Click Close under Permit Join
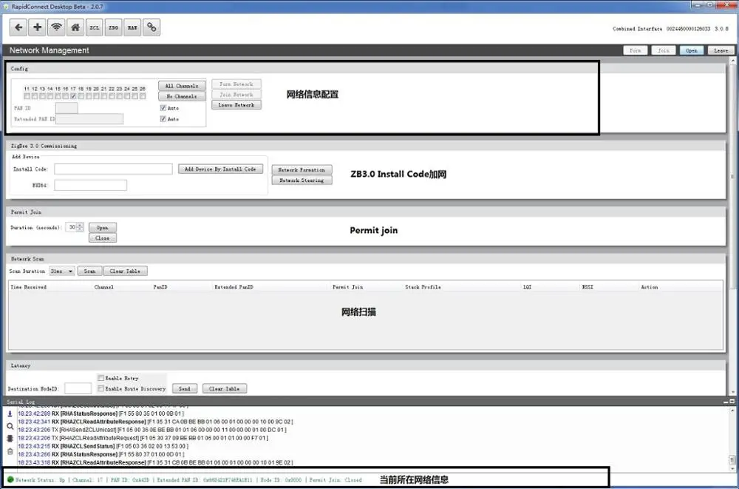Image resolution: width=739 pixels, height=489 pixels. 102,238
